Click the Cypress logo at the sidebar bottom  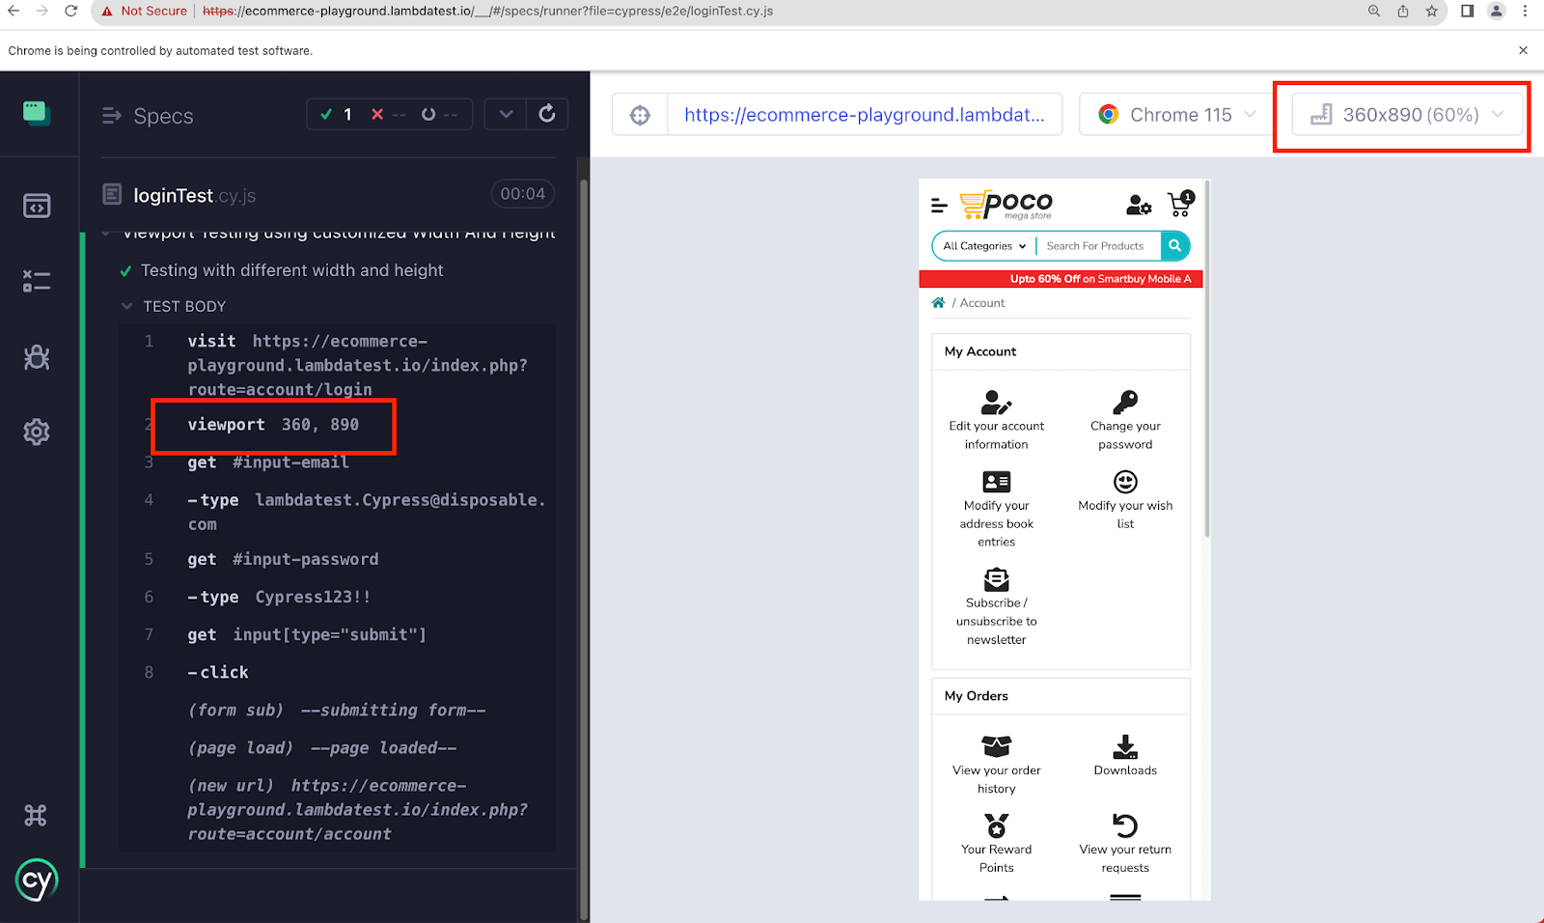pyautogui.click(x=37, y=880)
